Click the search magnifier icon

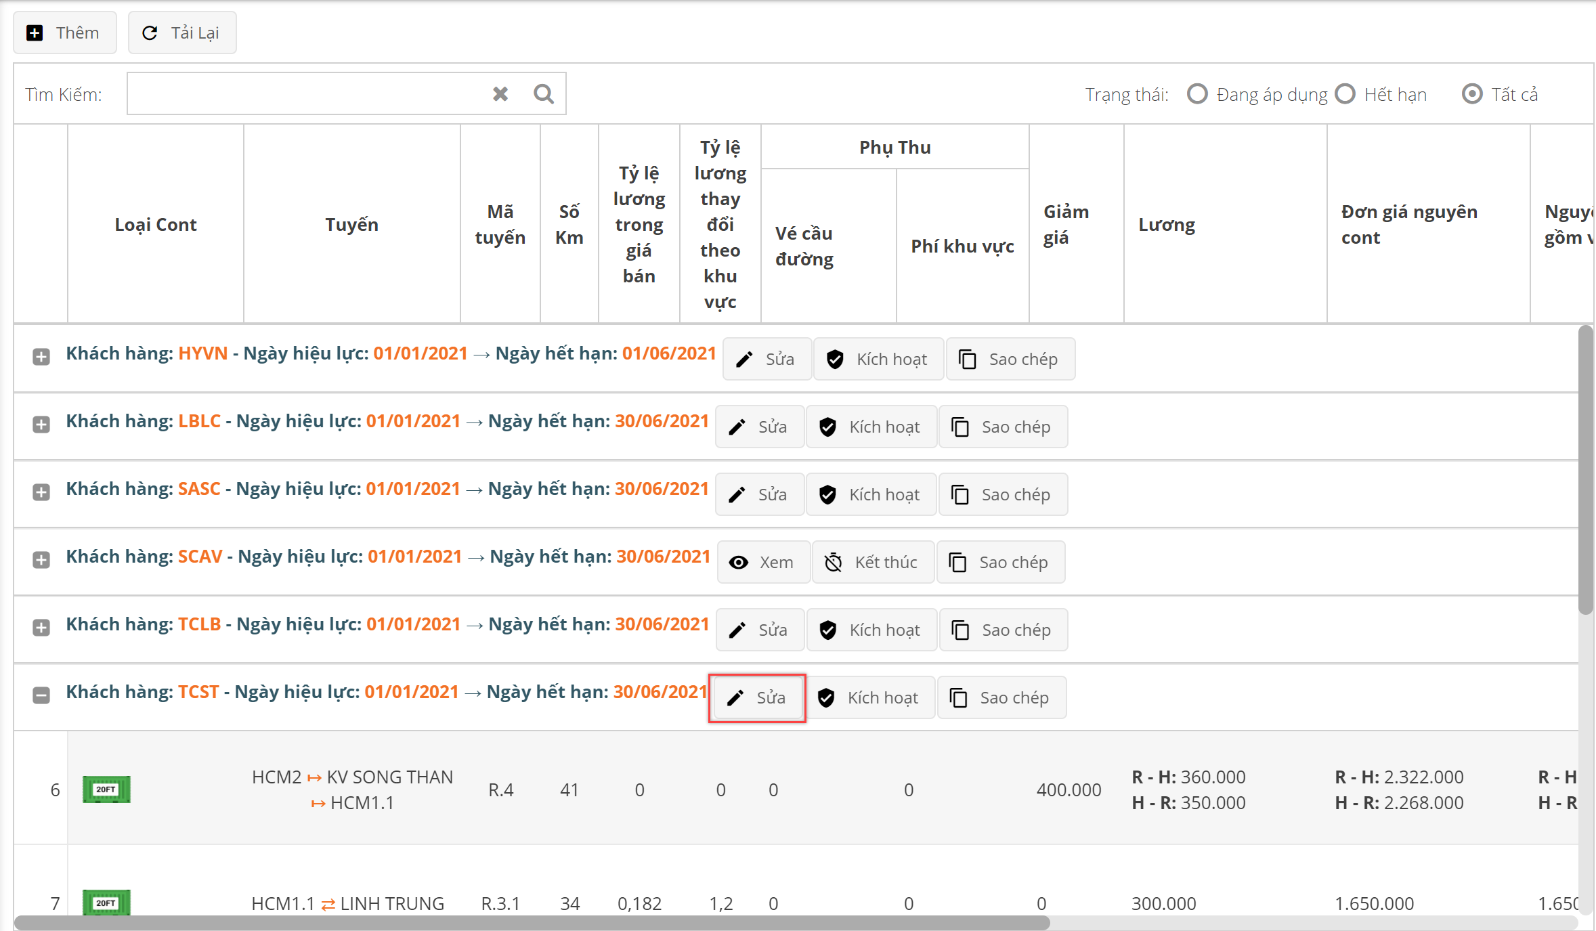coord(543,93)
